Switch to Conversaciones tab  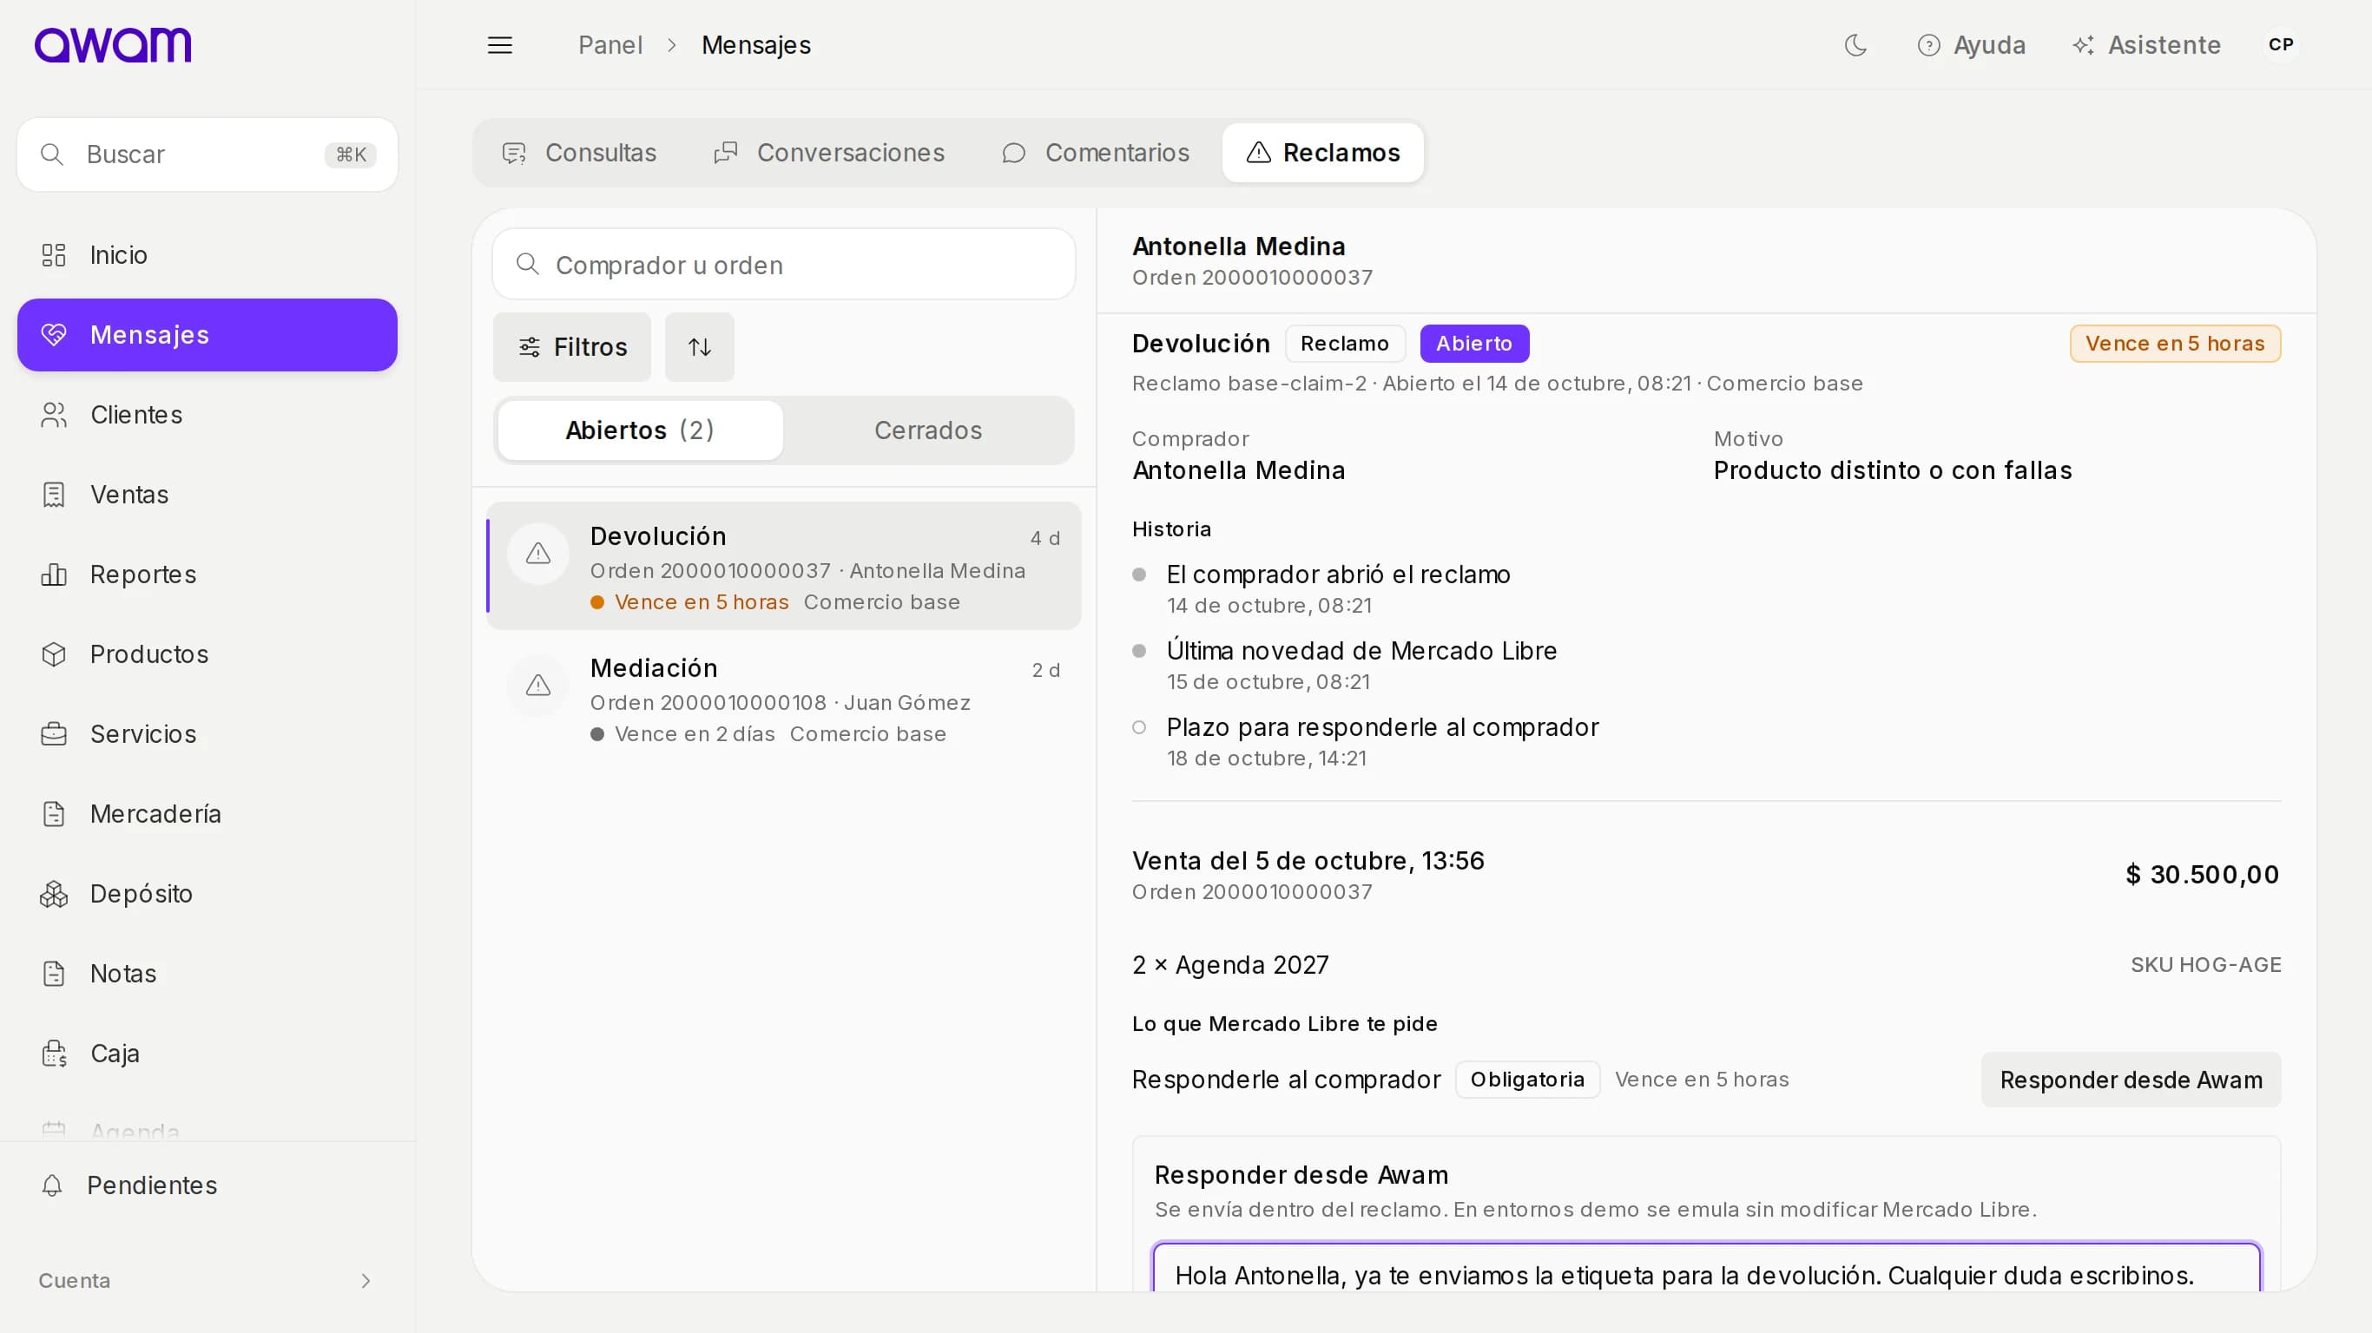click(x=830, y=152)
